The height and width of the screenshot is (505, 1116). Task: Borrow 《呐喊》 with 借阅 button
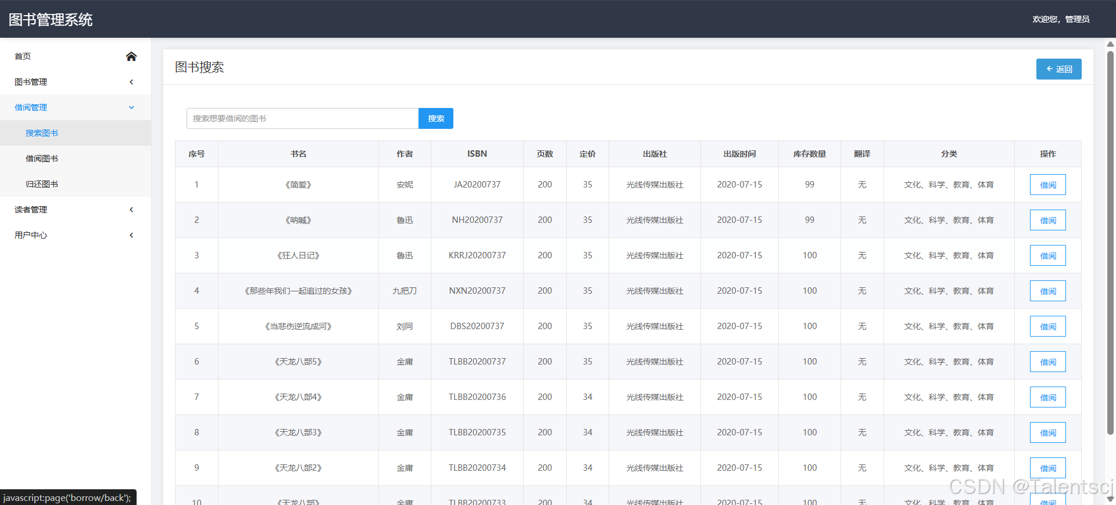[x=1047, y=221]
